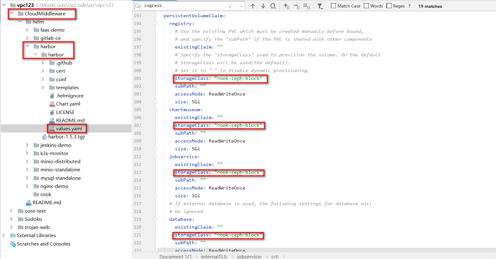The image size is (496, 259).
Task: Open the .helmignore file
Action: coord(70,96)
